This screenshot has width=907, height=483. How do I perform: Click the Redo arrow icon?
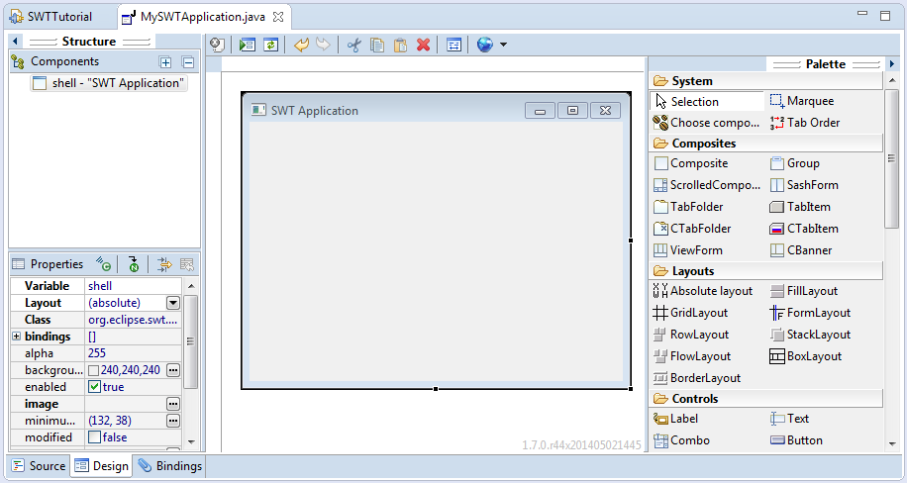tap(324, 45)
